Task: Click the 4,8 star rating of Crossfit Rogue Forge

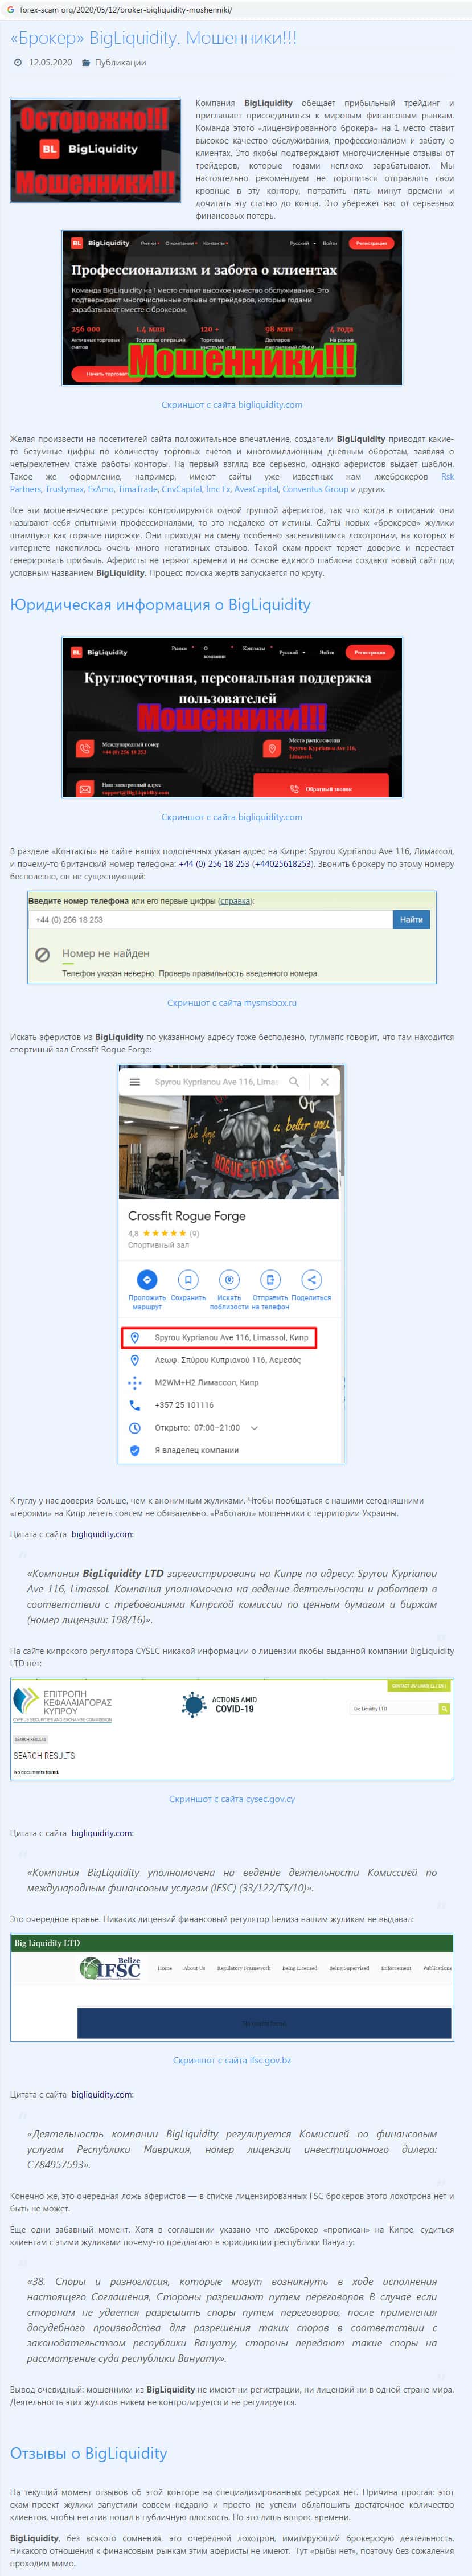Action: point(163,1233)
